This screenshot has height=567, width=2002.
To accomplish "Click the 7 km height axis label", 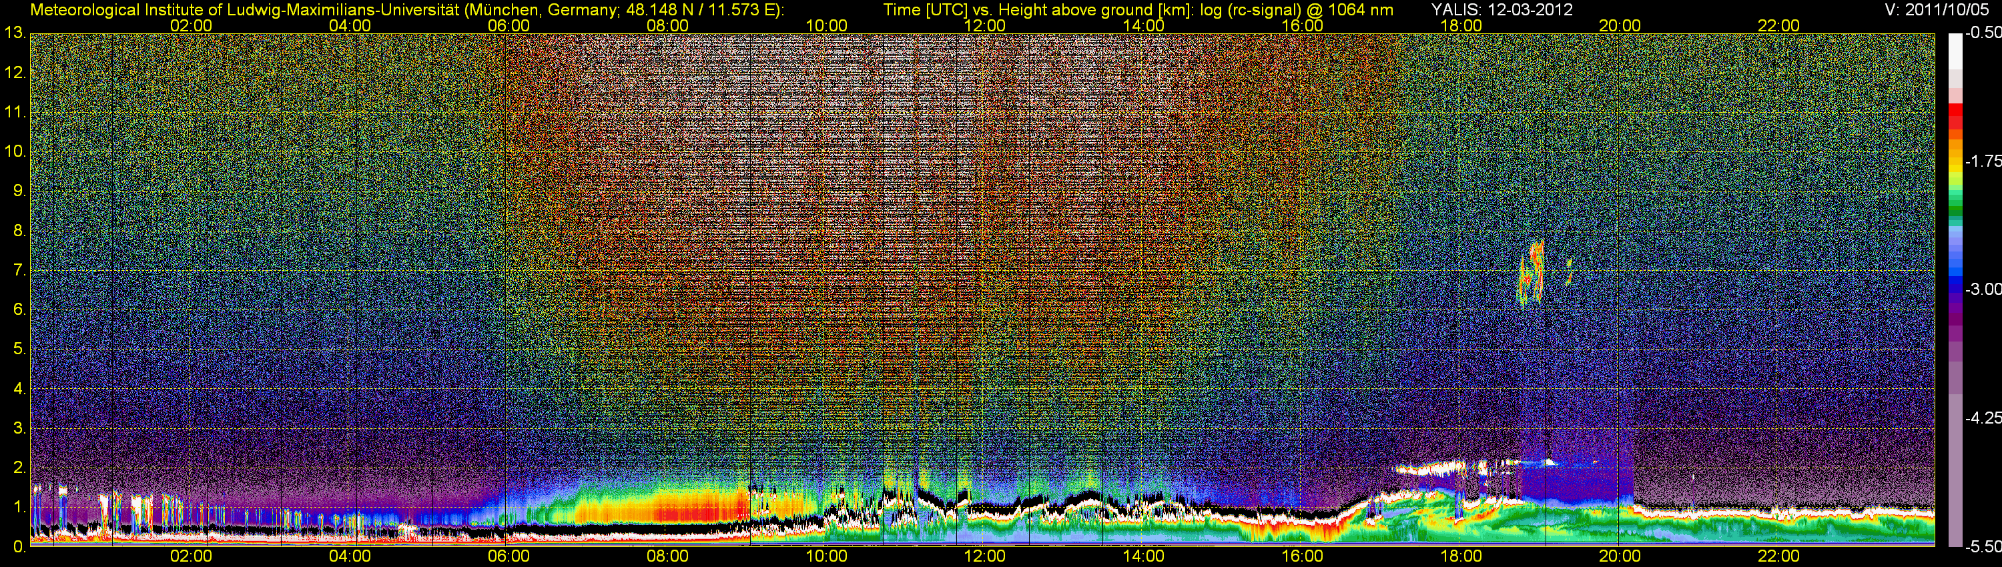I will pos(19,270).
